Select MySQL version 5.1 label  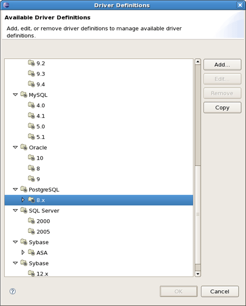click(41, 137)
